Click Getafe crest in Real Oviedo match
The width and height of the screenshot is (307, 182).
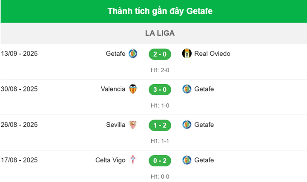coord(133,54)
